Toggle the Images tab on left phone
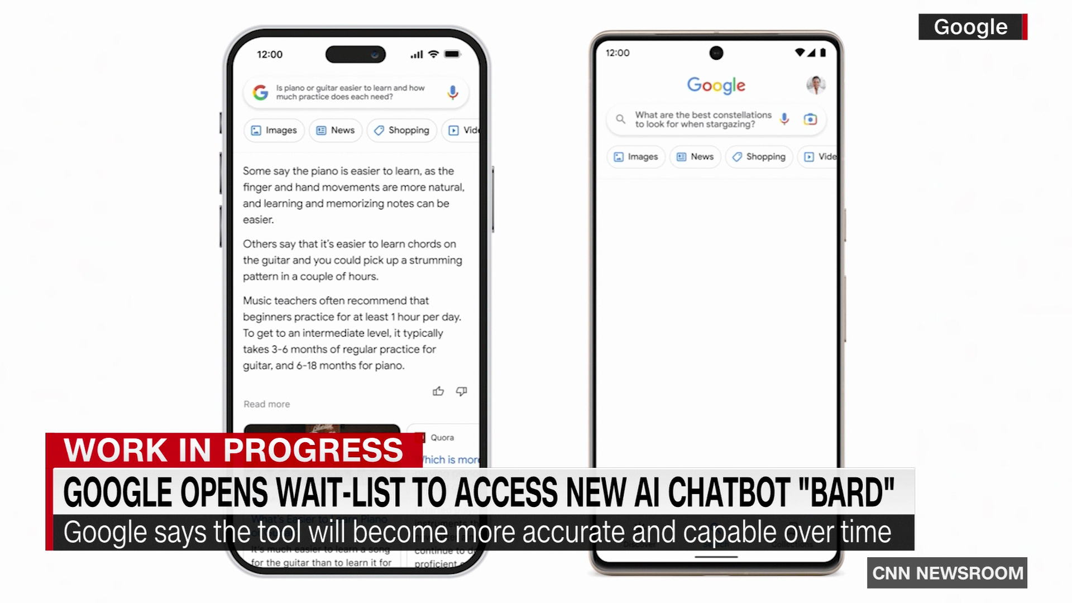This screenshot has width=1072, height=603. coord(273,130)
